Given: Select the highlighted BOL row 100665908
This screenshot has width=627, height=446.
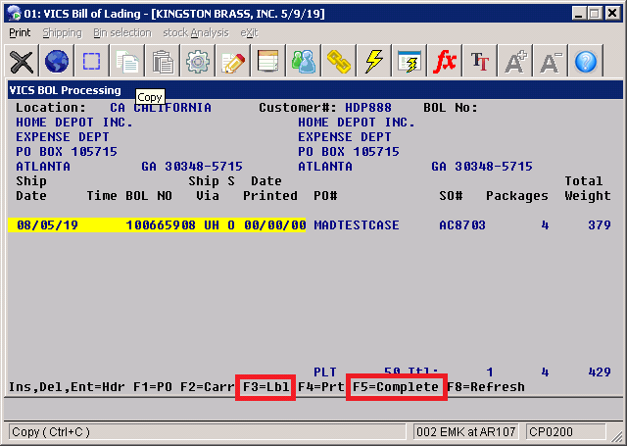Looking at the screenshot, I should tap(157, 224).
